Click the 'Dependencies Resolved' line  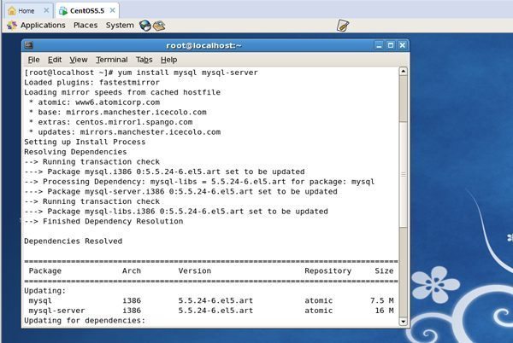pos(74,241)
